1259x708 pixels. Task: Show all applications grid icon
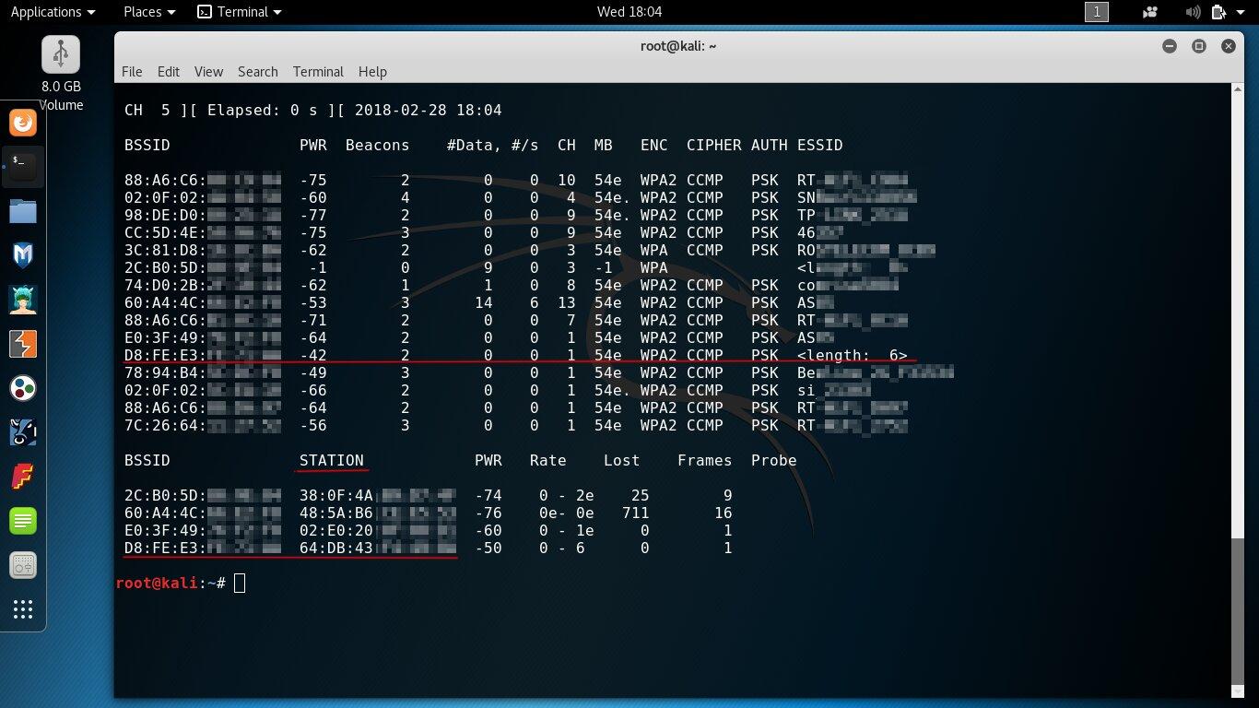tap(23, 609)
